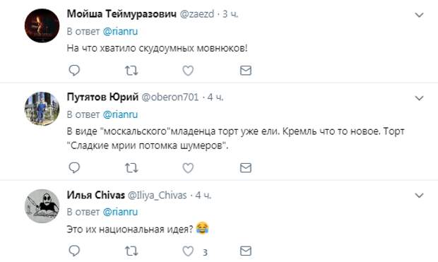Retweet the post by @zaezd
438x262 pixels.
[131, 71]
